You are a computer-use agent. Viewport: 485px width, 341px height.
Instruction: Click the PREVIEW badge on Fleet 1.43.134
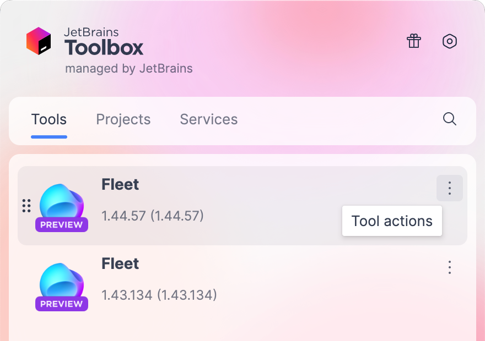point(61,303)
